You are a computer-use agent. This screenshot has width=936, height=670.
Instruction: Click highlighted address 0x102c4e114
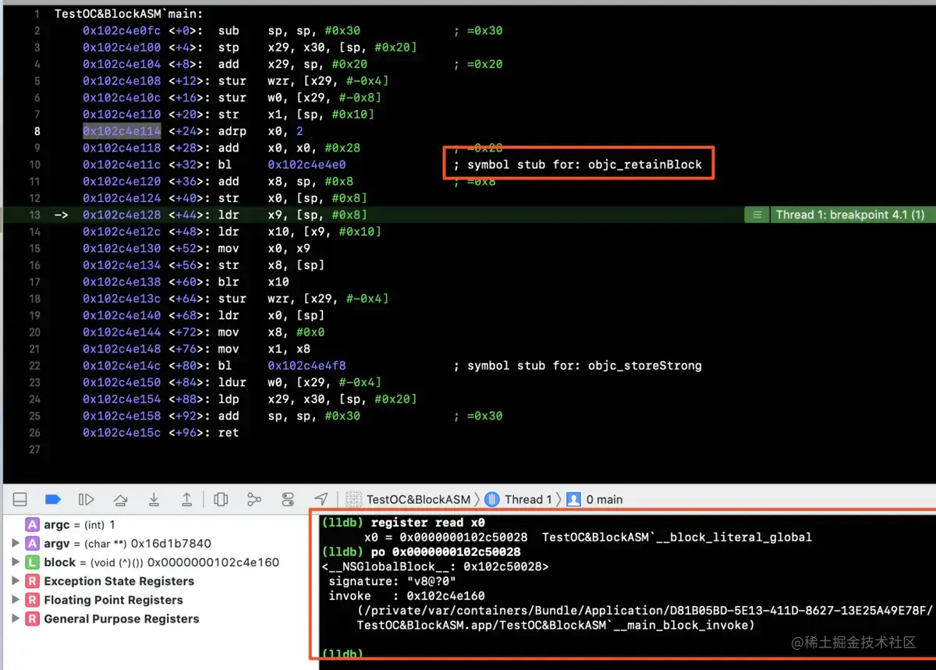pos(122,131)
